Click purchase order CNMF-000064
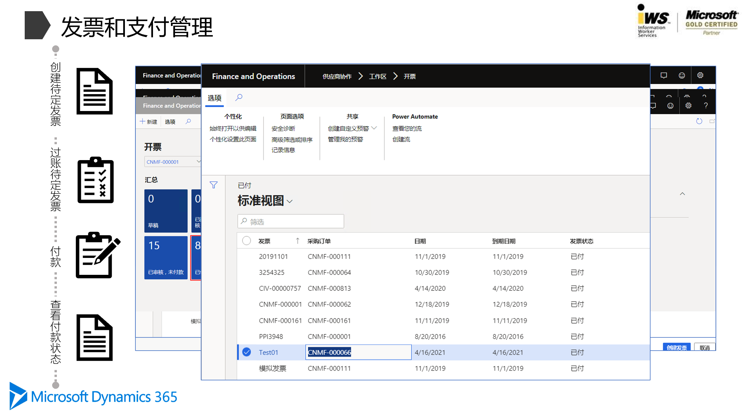The height and width of the screenshot is (418, 744). coord(329,272)
